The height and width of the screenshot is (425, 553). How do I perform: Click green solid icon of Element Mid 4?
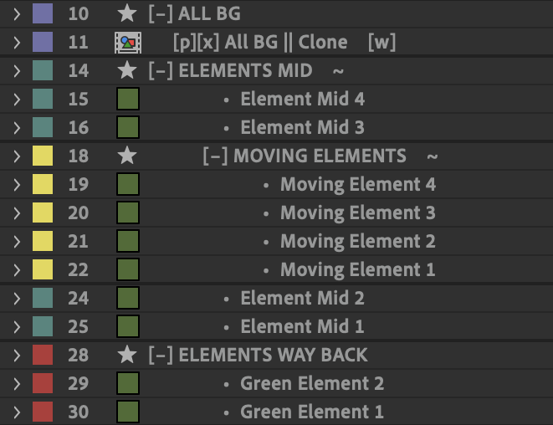(x=127, y=99)
